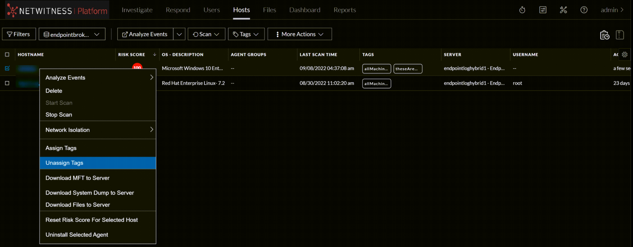Click the '23 days' cell

(621, 83)
